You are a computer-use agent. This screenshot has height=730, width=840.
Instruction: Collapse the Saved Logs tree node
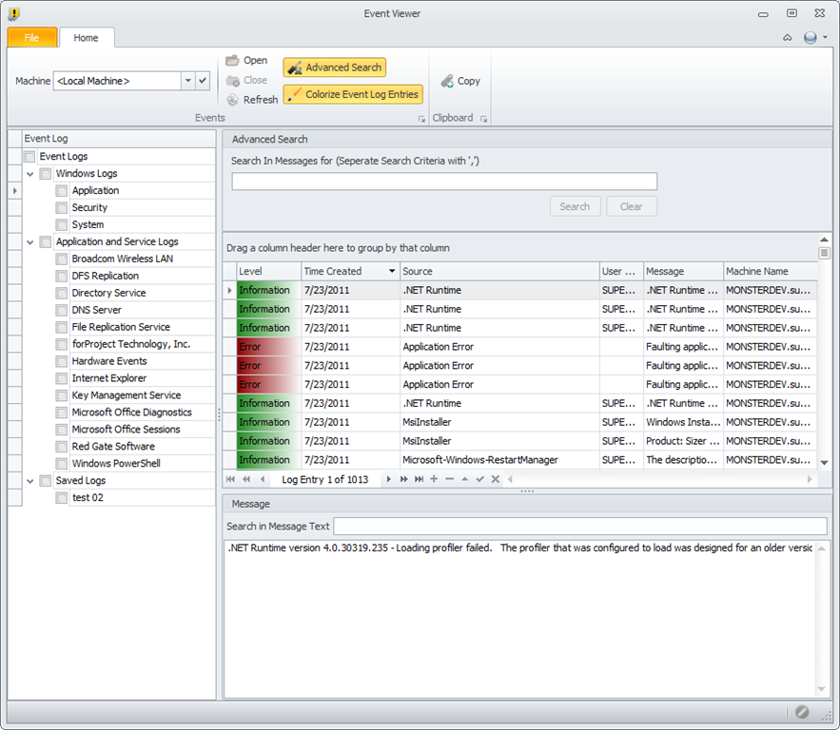coord(30,481)
